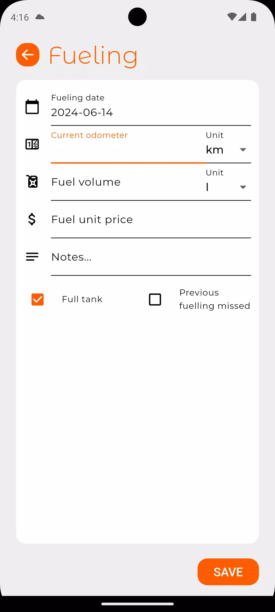Screen dimensions: 275x612
Task: Tap the Full tank label text
Action: [82, 299]
